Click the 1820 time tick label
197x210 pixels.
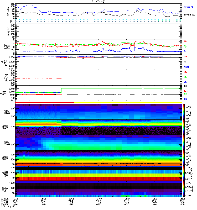[x=43, y=204]
